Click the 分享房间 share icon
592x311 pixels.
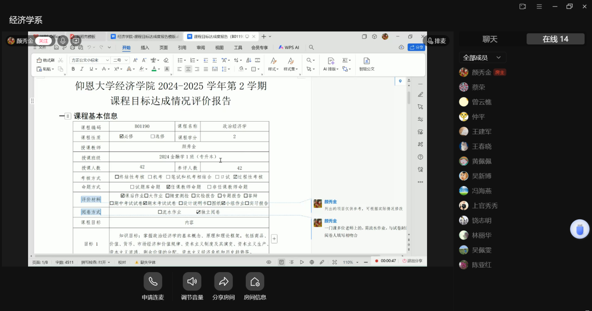(x=223, y=282)
